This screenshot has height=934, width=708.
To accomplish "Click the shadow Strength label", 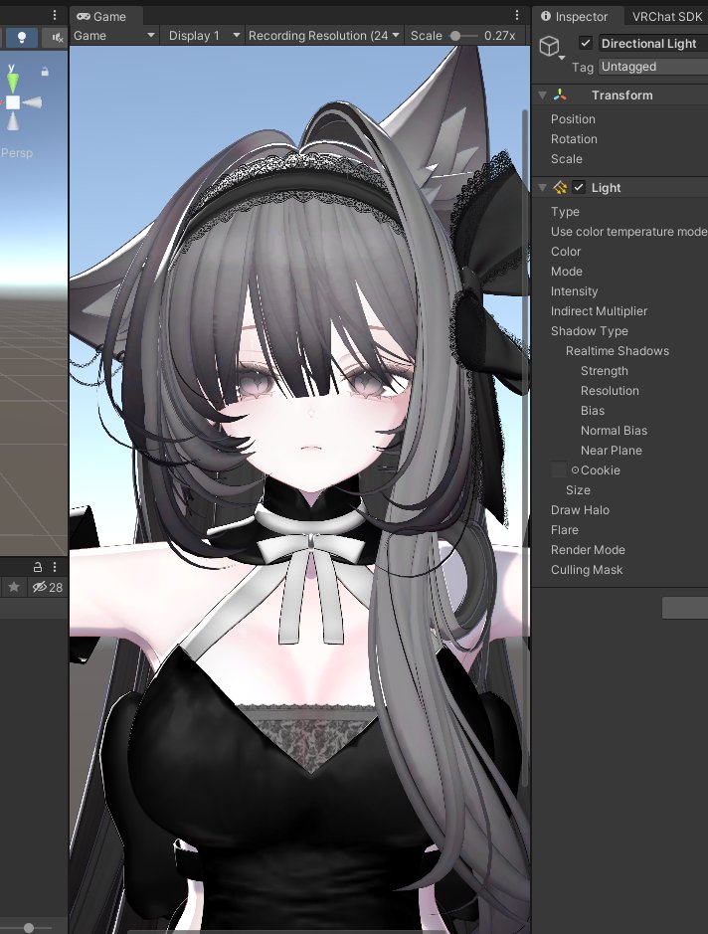I will coord(604,371).
